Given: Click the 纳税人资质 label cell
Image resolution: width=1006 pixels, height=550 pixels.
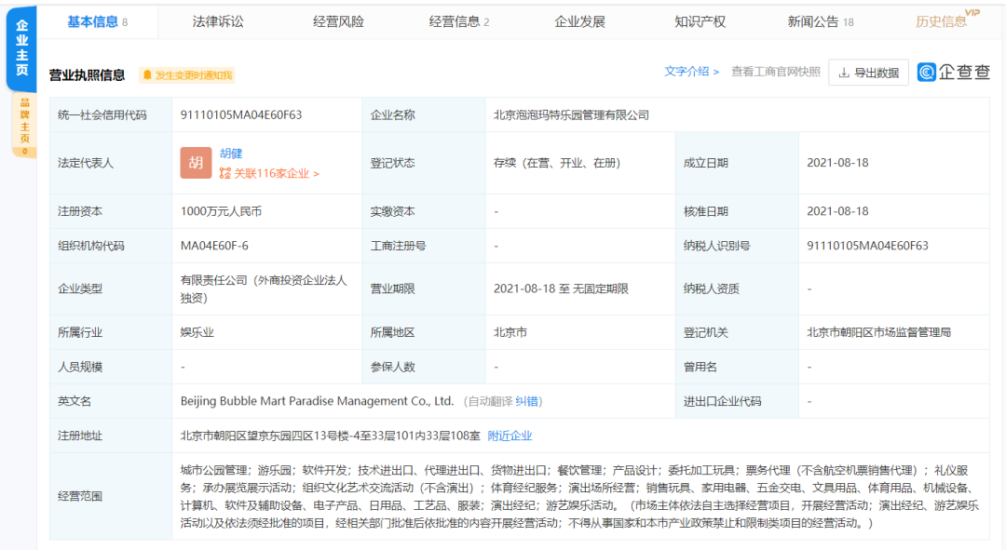Looking at the screenshot, I should pyautogui.click(x=737, y=288).
